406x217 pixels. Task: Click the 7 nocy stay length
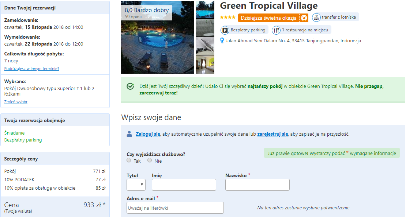(x=11, y=61)
